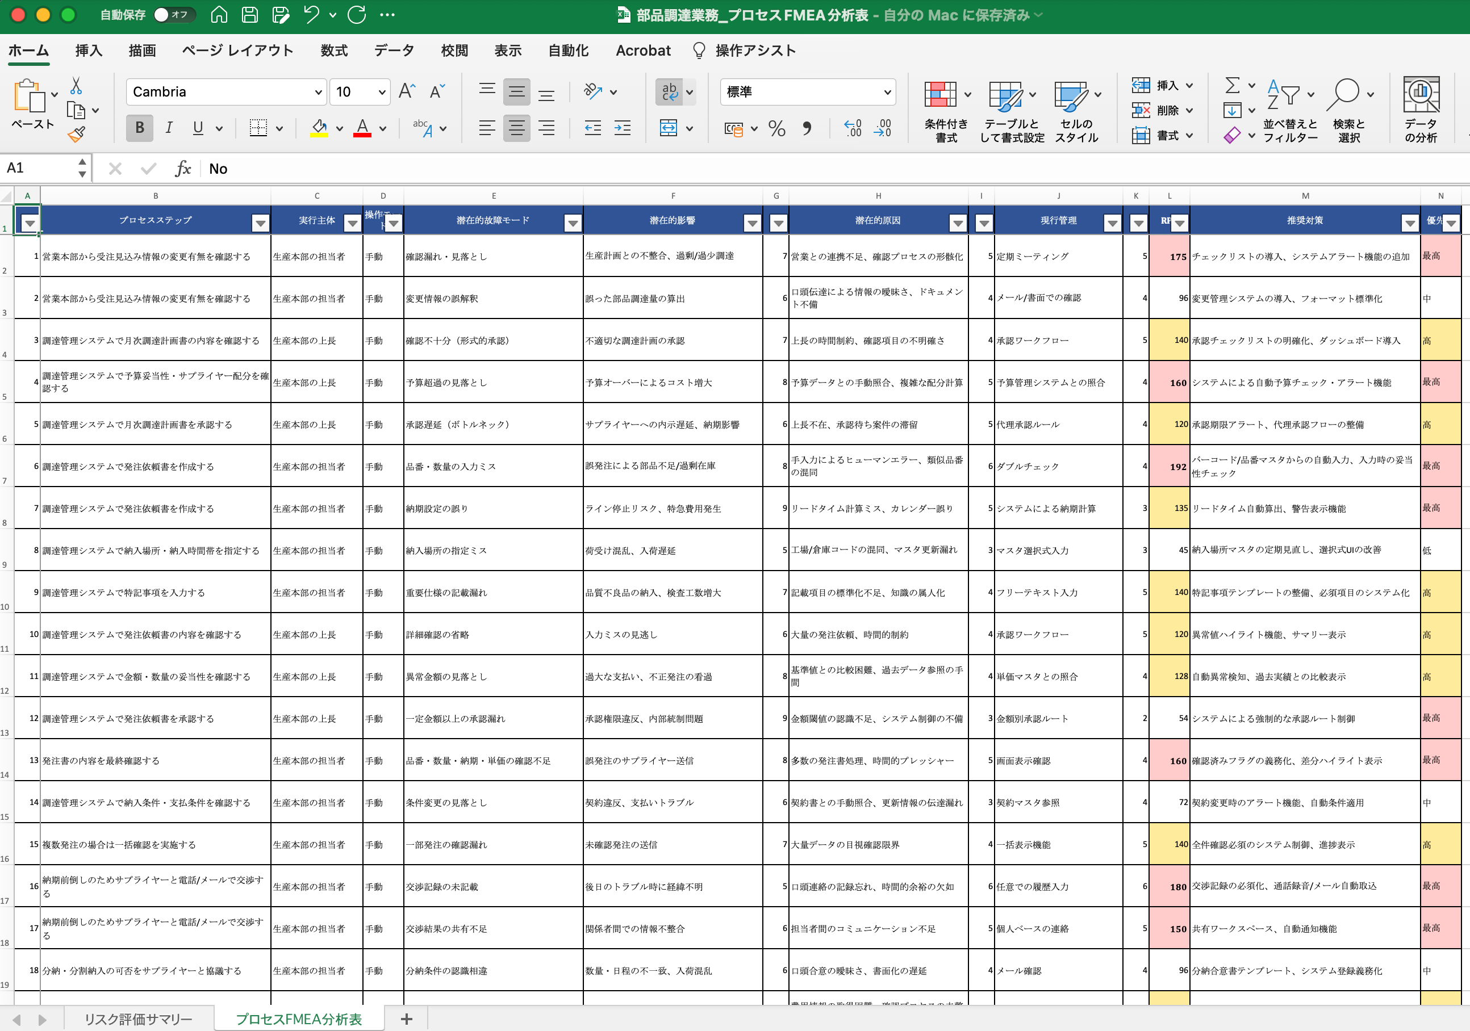Click the AutoSum sigma icon

click(1232, 85)
